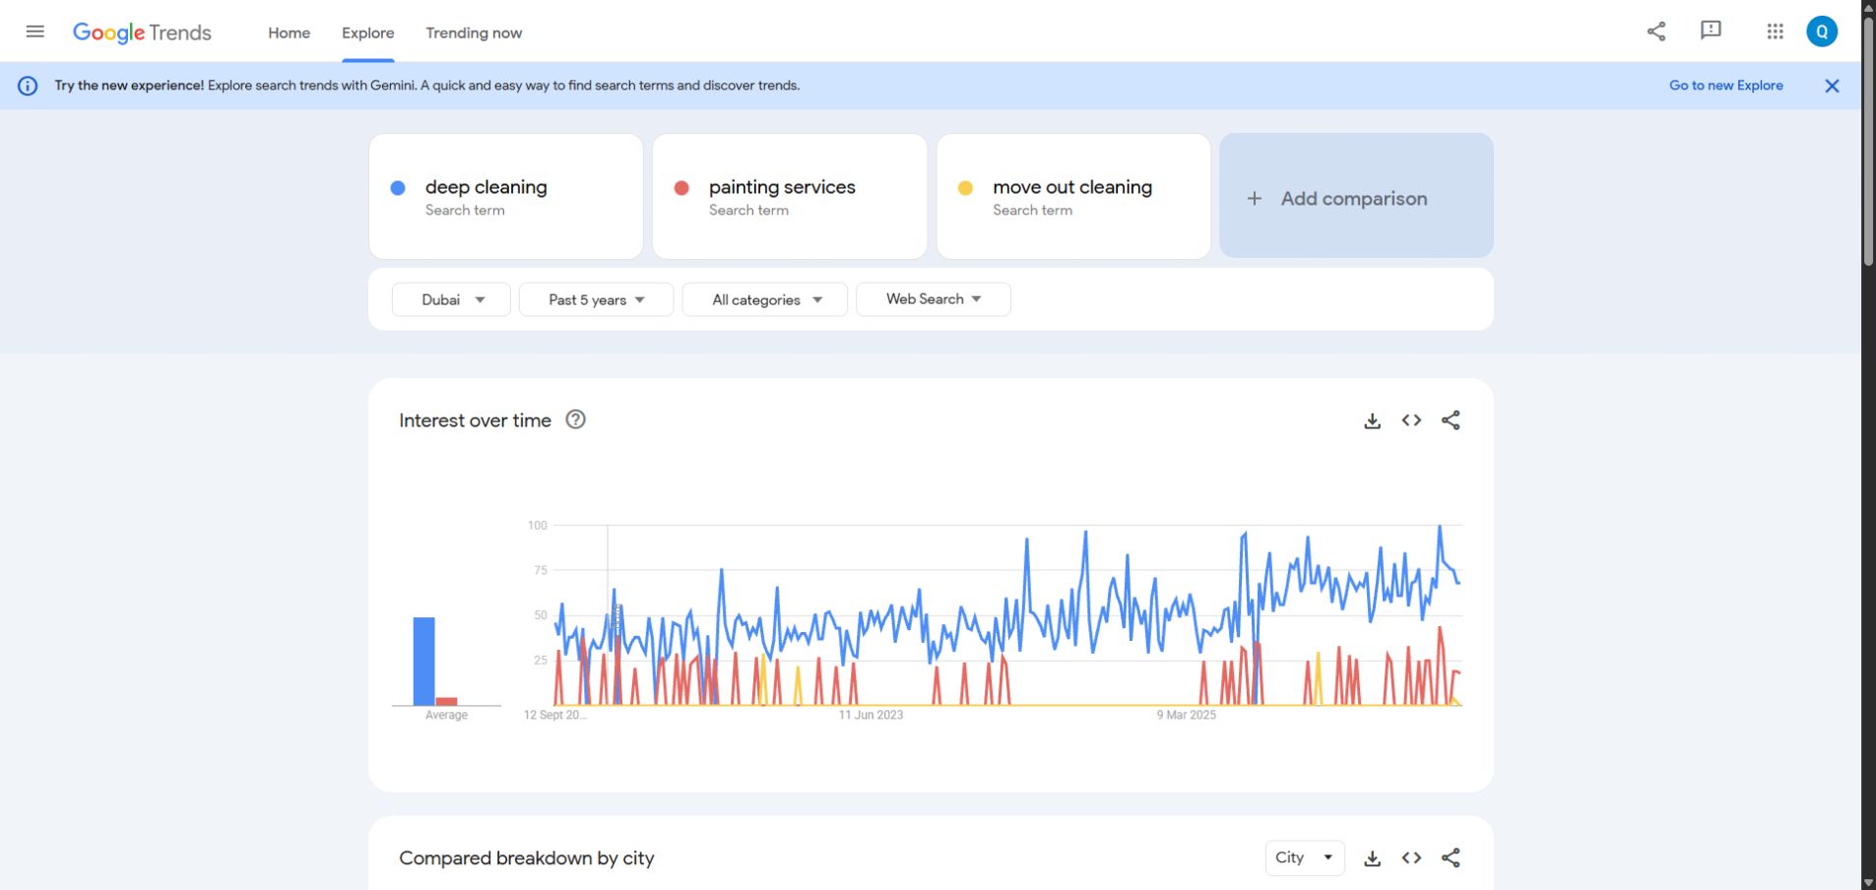Select the Explore tab
The width and height of the screenshot is (1876, 890).
click(368, 32)
